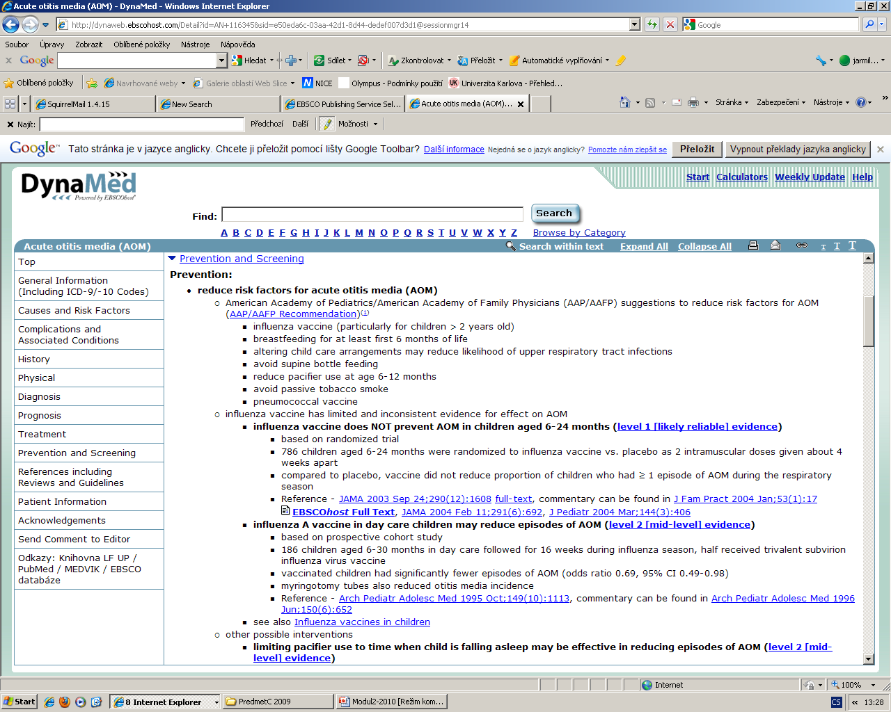
Task: Open the Zabezpečení menu dropdown
Action: click(781, 102)
